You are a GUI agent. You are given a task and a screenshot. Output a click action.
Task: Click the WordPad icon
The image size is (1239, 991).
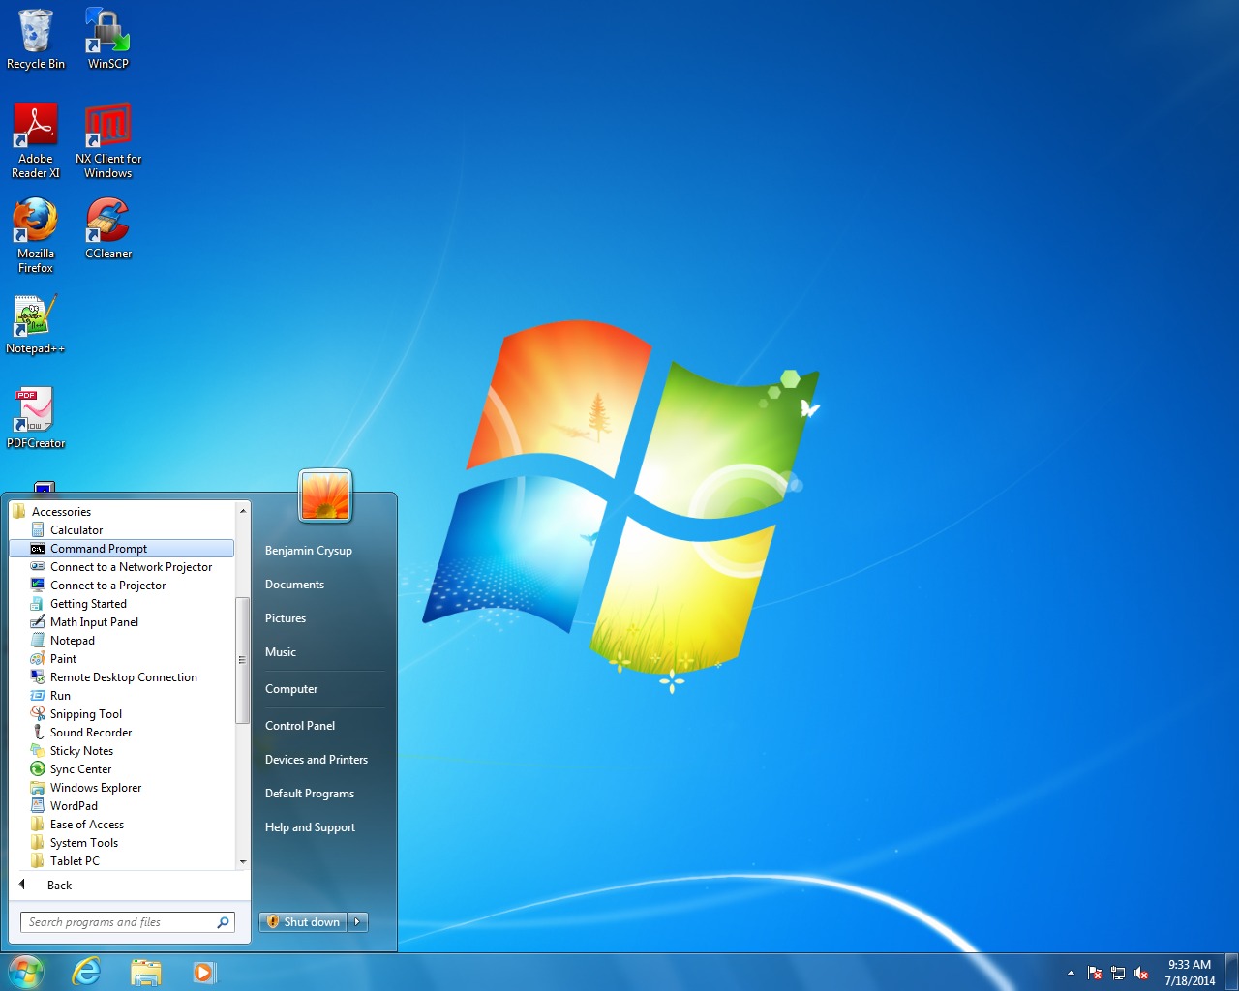click(38, 806)
